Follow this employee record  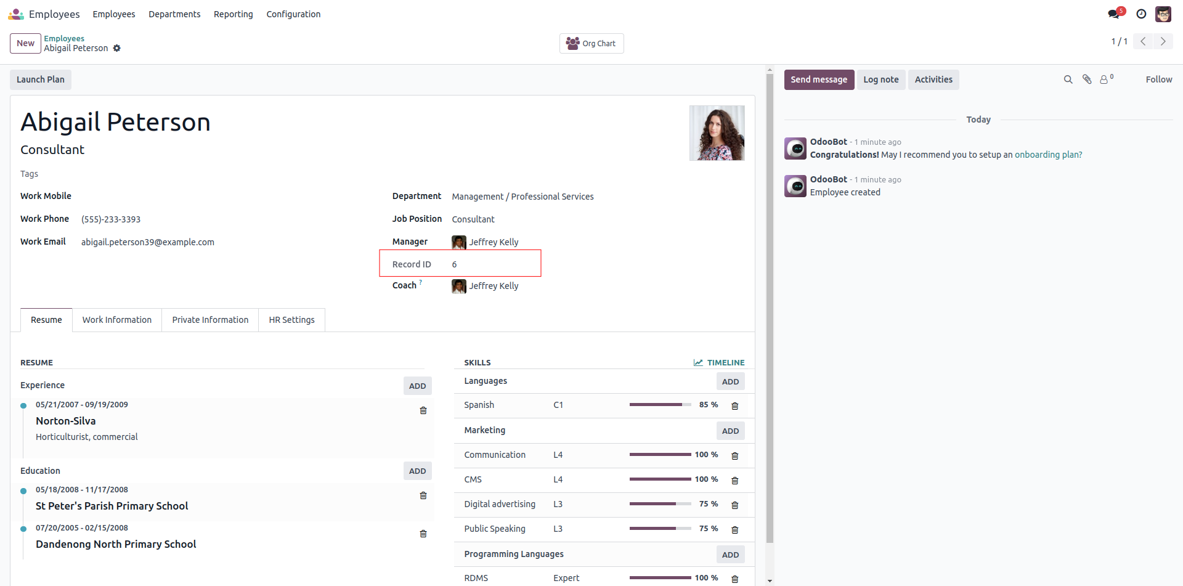1159,79
